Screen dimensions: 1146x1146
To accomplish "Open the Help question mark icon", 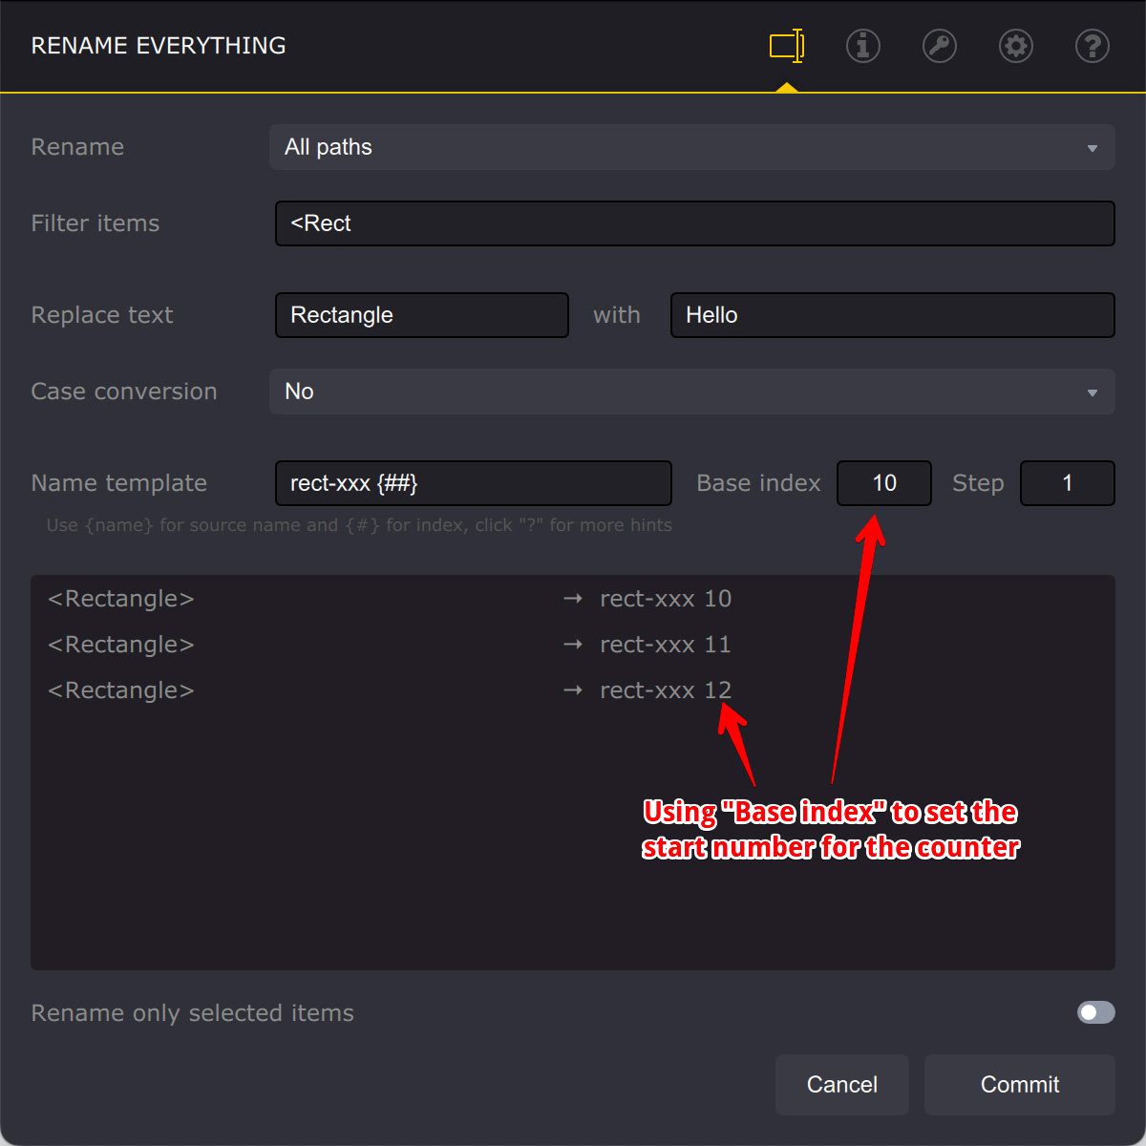I will point(1092,46).
